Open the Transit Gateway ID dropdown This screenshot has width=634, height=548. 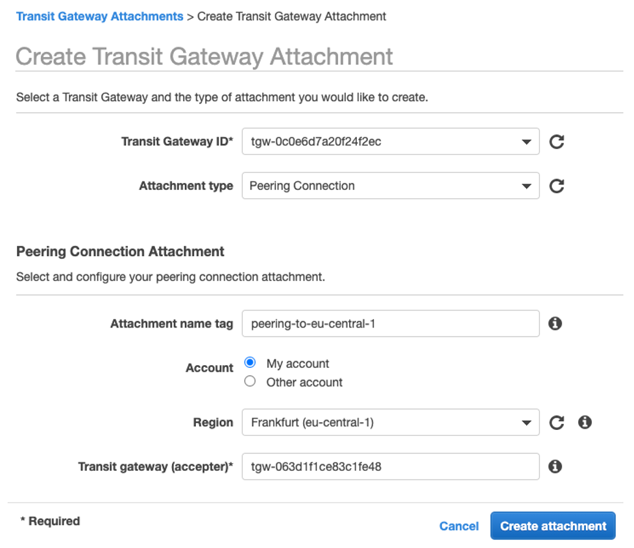click(x=390, y=141)
